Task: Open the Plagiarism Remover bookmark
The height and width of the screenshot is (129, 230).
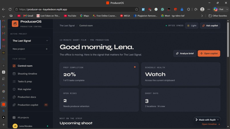Action: (145, 16)
